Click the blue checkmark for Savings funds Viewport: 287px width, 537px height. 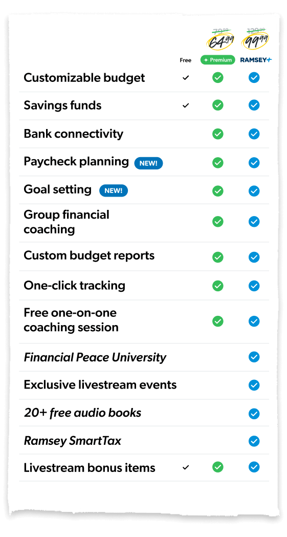coord(254,105)
